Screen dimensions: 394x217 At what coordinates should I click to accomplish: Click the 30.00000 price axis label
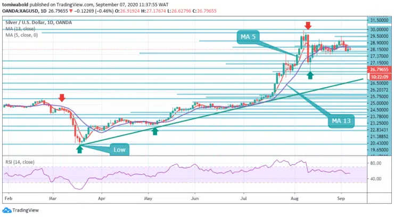[x=378, y=30]
